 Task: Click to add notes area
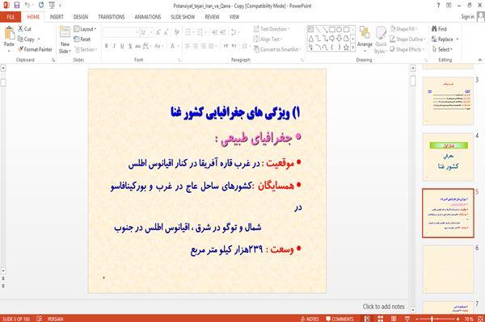coord(383,307)
